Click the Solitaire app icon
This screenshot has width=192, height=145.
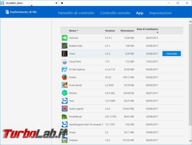pyautogui.click(x=64, y=140)
